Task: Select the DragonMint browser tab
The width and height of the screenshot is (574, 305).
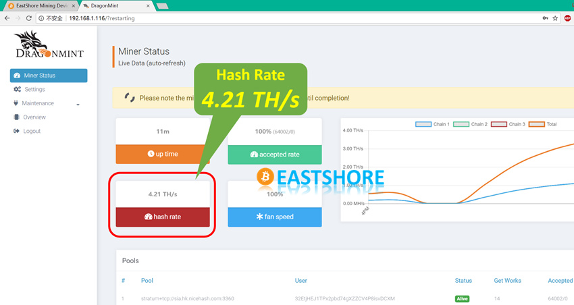Action: [116, 6]
